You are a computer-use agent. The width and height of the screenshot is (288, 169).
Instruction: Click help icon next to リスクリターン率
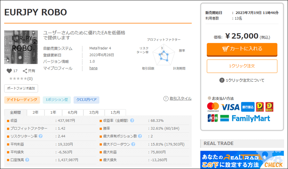click(41, 136)
